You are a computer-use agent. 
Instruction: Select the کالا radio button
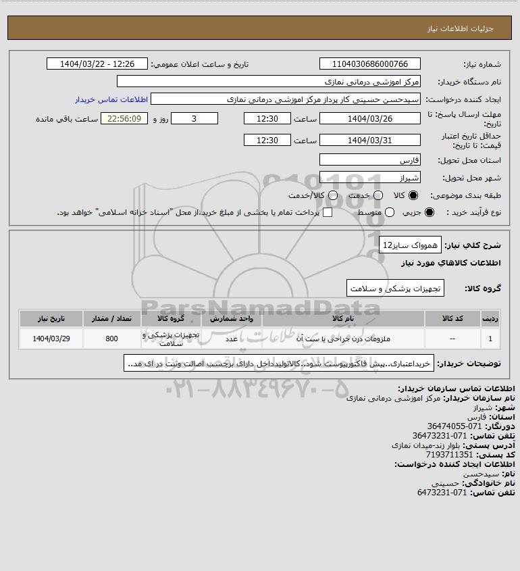[x=413, y=195]
